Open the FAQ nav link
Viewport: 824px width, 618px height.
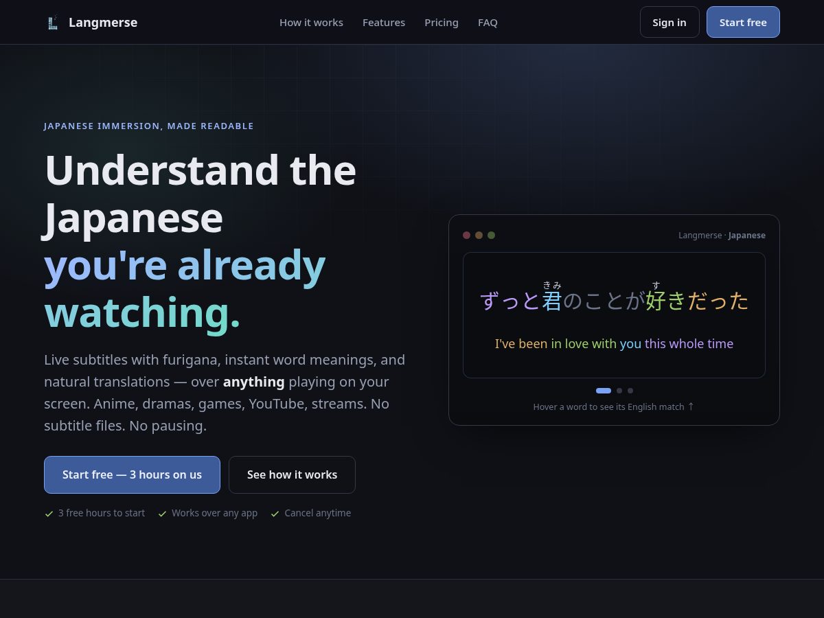click(488, 23)
